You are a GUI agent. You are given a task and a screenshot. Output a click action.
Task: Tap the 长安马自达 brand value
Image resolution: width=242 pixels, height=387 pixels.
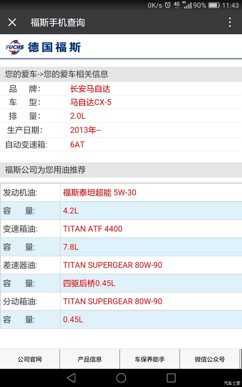point(90,89)
